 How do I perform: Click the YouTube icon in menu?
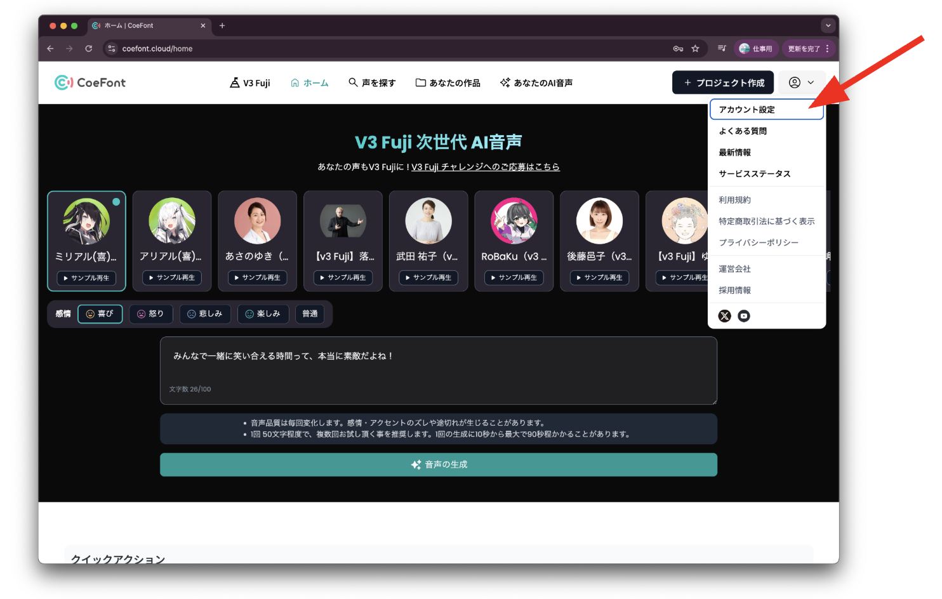tap(744, 316)
